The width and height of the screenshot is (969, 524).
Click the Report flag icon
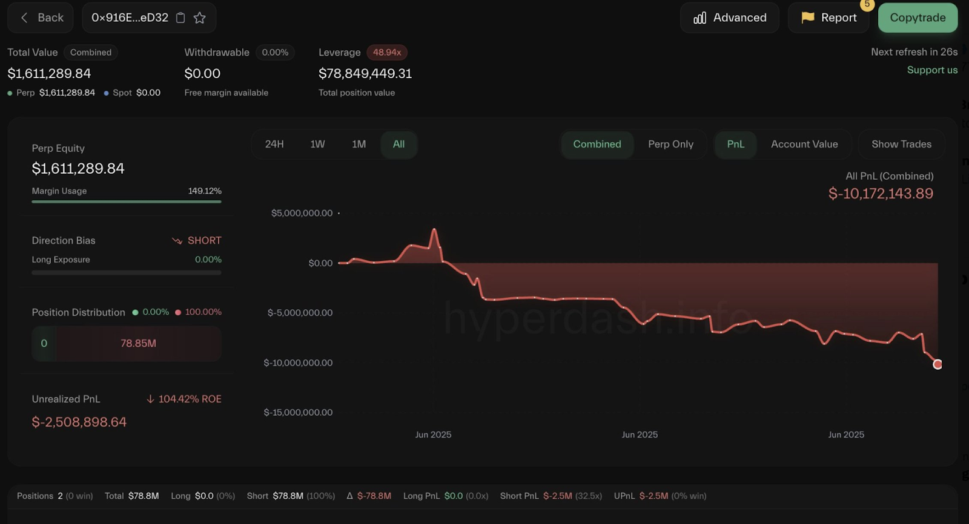point(807,18)
